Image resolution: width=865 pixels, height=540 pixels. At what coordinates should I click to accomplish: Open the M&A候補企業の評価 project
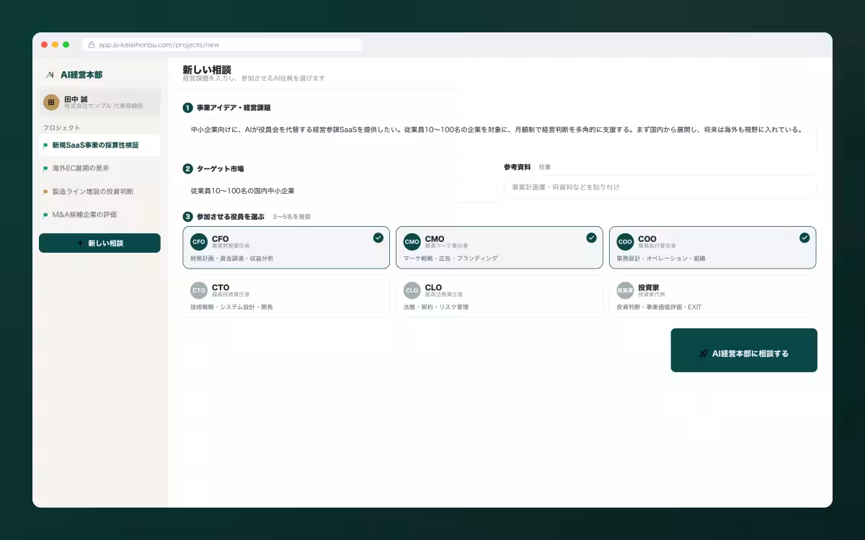coord(99,215)
